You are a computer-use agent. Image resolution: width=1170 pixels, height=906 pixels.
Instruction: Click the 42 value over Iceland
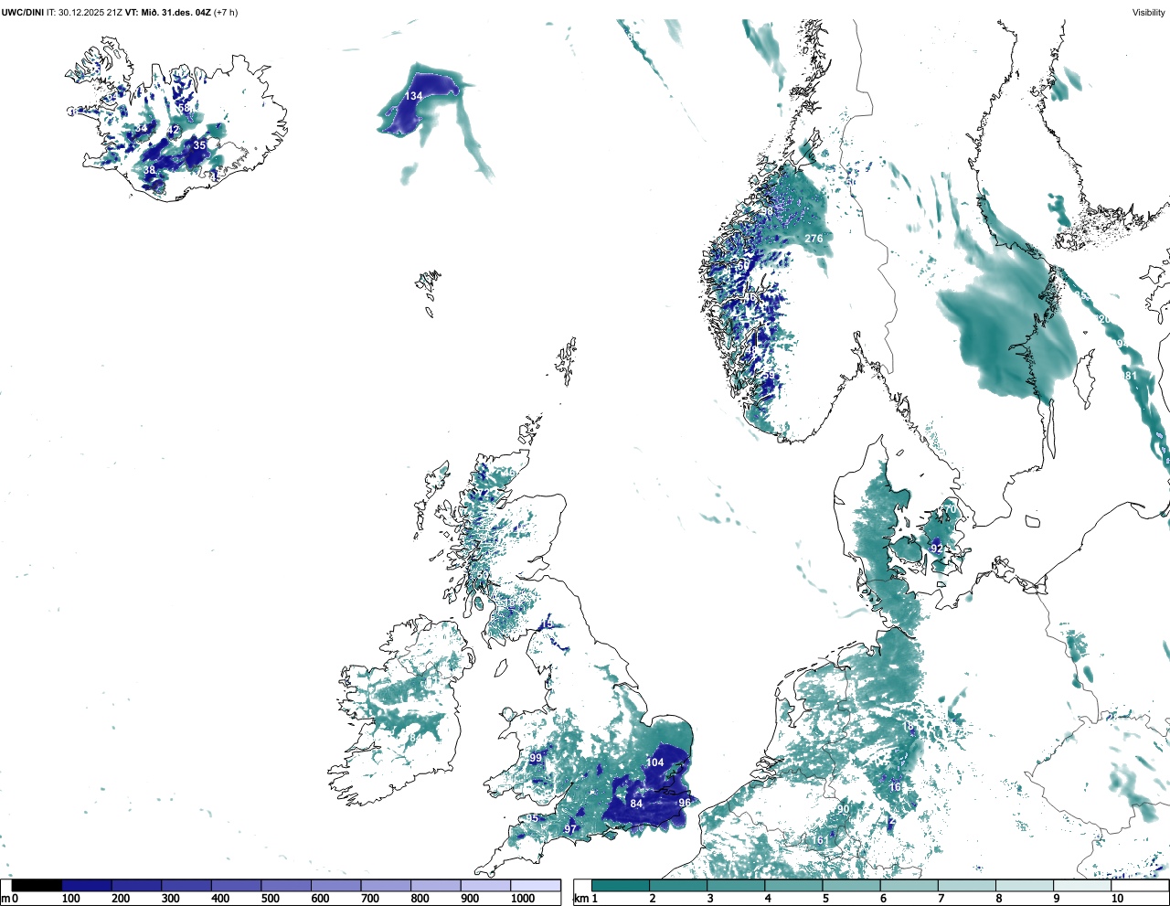point(173,130)
